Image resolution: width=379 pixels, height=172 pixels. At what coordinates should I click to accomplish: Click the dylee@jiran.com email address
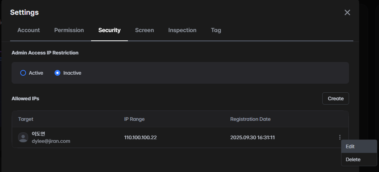point(51,141)
